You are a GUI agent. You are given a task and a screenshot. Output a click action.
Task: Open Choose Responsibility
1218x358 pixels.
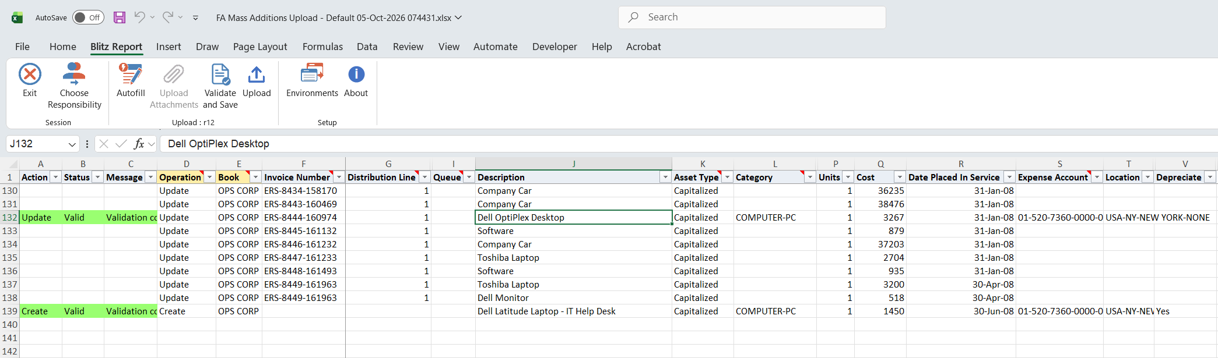[74, 86]
